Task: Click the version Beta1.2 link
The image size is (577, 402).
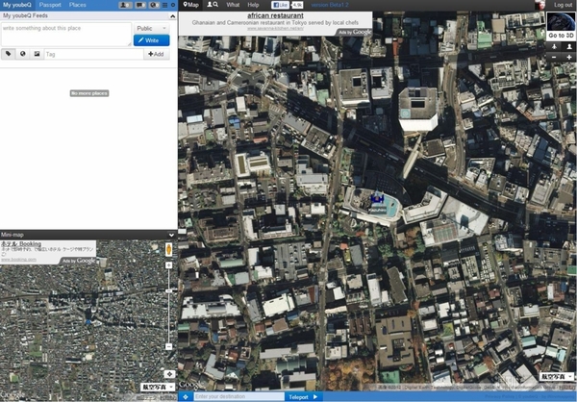Action: click(x=330, y=5)
